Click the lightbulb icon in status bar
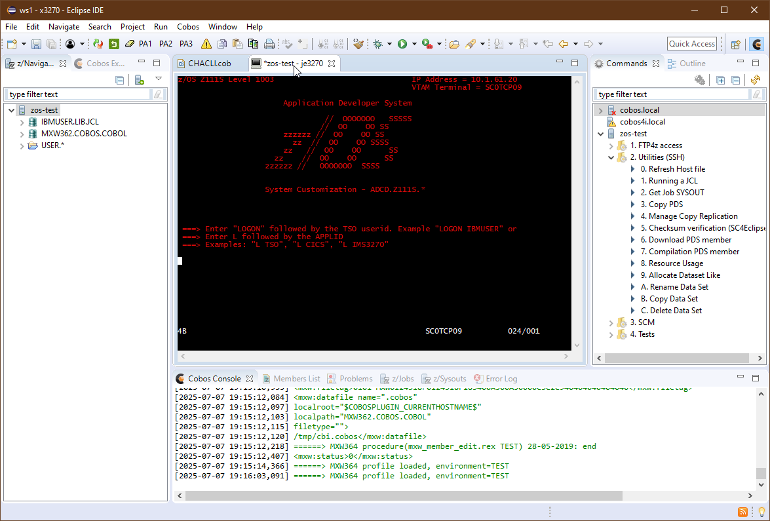This screenshot has width=770, height=521. coord(761,512)
